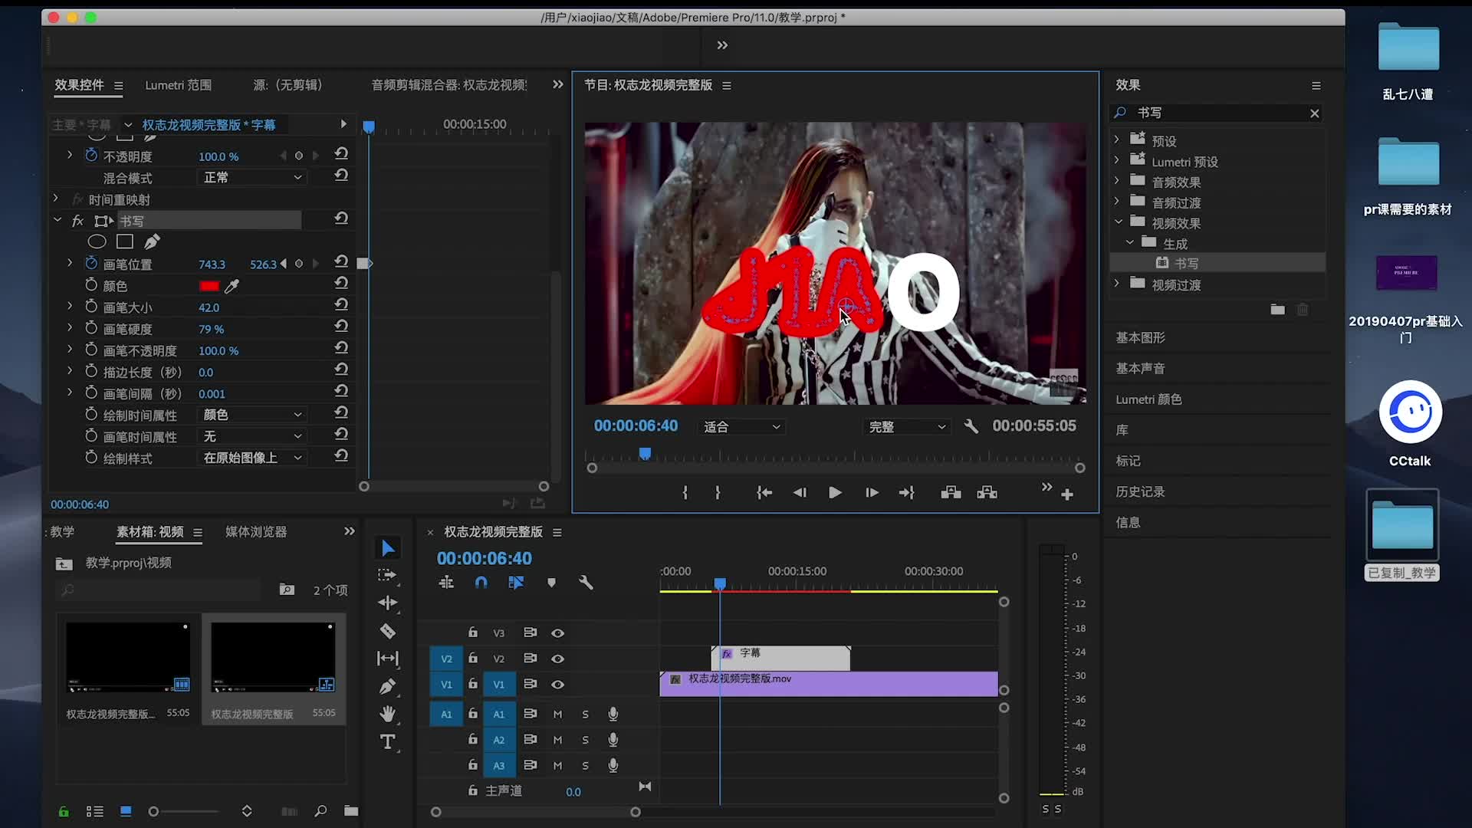Viewport: 1472px width, 828px height.
Task: Go to In point in the program monitor
Action: [x=764, y=493]
